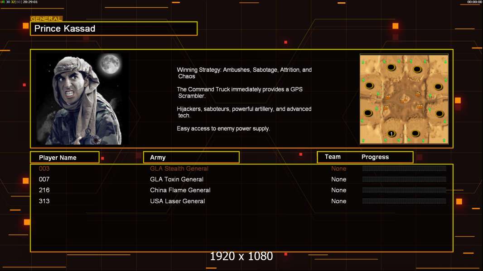Click the 20:29:01 clock readout
The image size is (483, 271).
coord(30,2)
